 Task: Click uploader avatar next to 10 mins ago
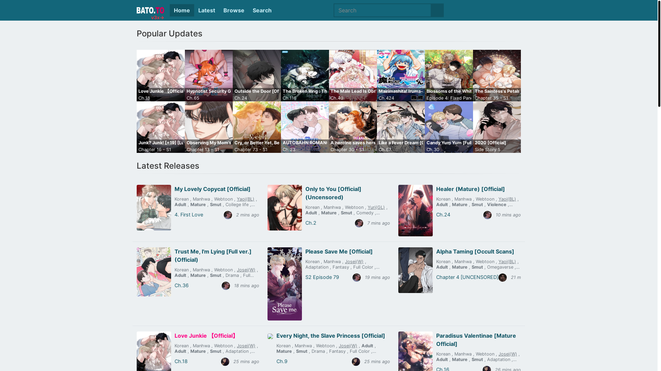coord(487,215)
